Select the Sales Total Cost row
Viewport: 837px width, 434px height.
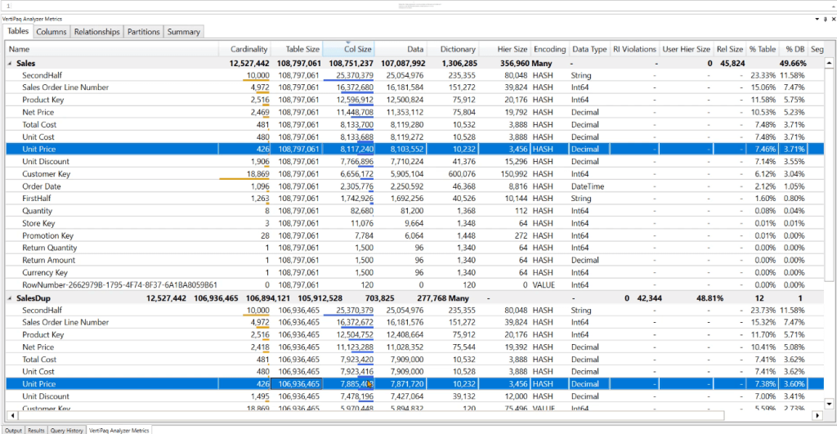(x=414, y=124)
